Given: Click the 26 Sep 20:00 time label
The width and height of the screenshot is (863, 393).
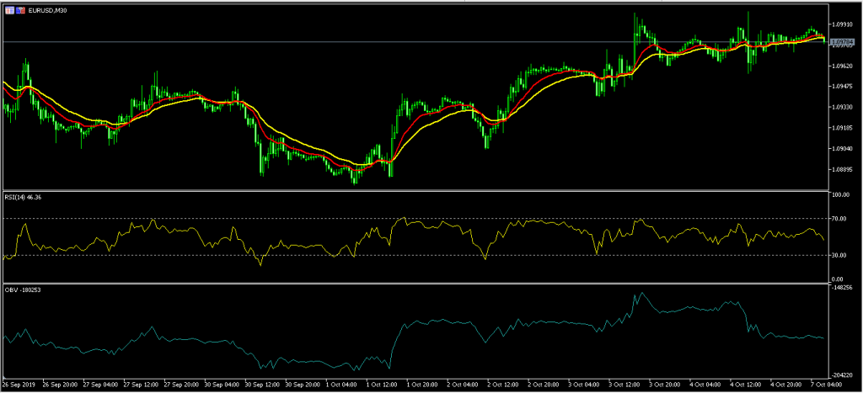Looking at the screenshot, I should pyautogui.click(x=59, y=383).
